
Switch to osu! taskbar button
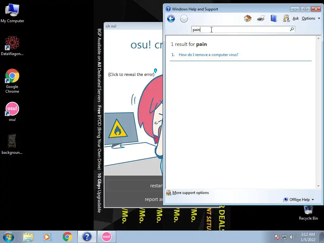click(106, 237)
